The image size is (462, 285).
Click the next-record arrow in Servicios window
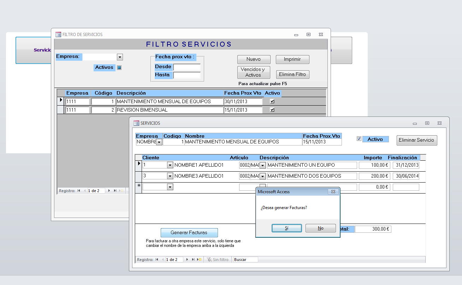(187, 260)
